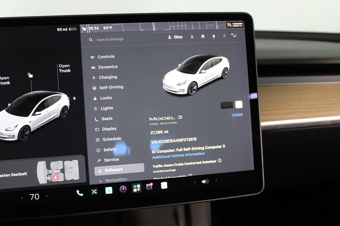Increase temperature with the right arrow by 70
Viewport: 340px width, 226px height.
click(47, 196)
